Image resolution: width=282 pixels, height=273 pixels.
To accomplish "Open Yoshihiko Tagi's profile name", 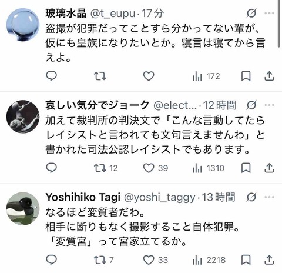I will tap(83, 197).
